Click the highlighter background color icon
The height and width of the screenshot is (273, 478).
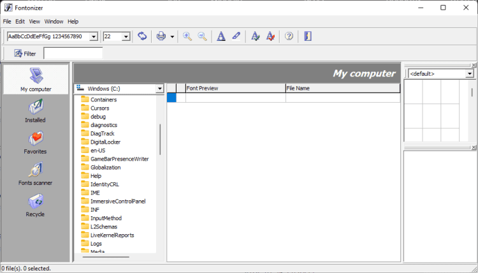coord(236,36)
